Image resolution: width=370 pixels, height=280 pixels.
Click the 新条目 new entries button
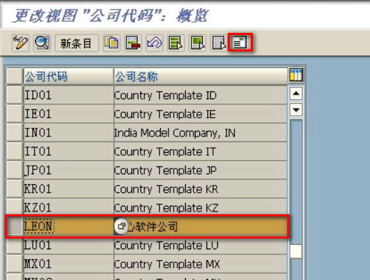[76, 43]
